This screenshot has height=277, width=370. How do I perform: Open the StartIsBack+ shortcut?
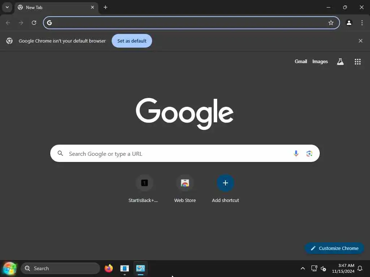144,189
